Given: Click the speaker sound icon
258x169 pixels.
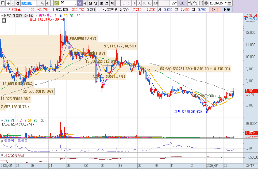Looking at the screenshot, I should tap(48, 3).
